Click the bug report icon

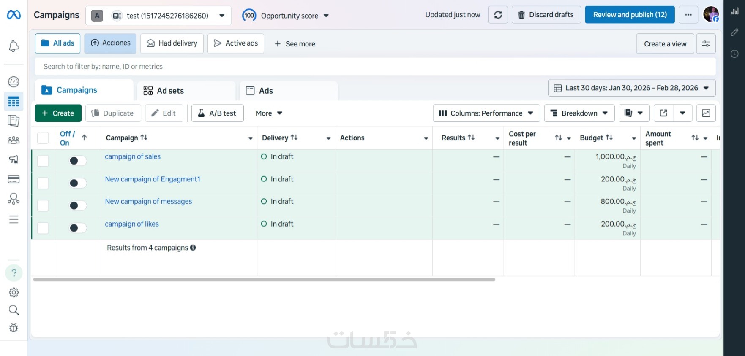point(14,328)
